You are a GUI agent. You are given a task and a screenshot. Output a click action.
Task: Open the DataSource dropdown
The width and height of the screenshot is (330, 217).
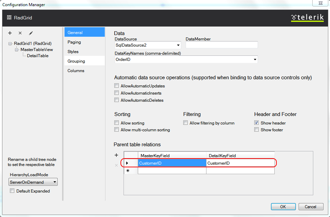coord(178,45)
